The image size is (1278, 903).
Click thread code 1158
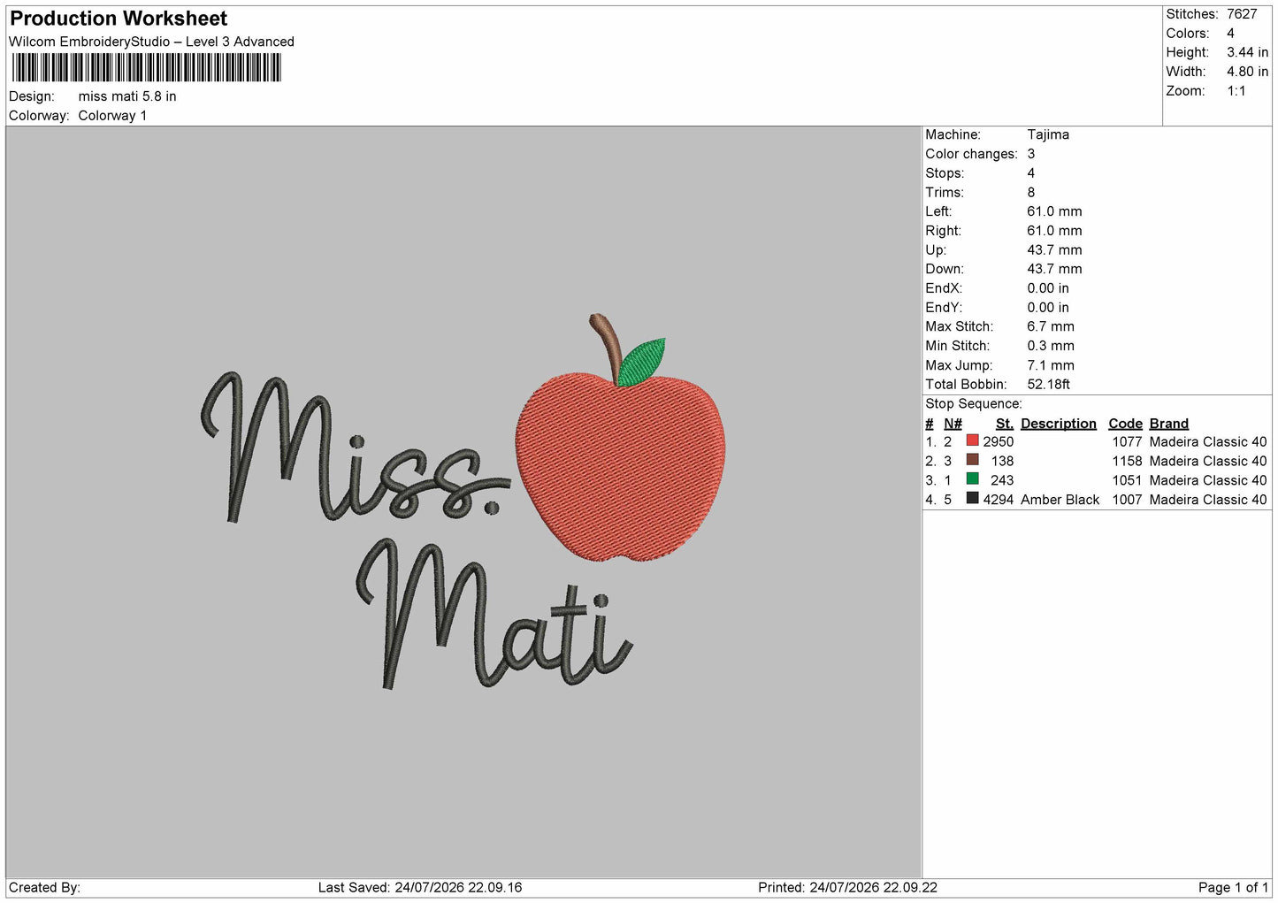1128,462
